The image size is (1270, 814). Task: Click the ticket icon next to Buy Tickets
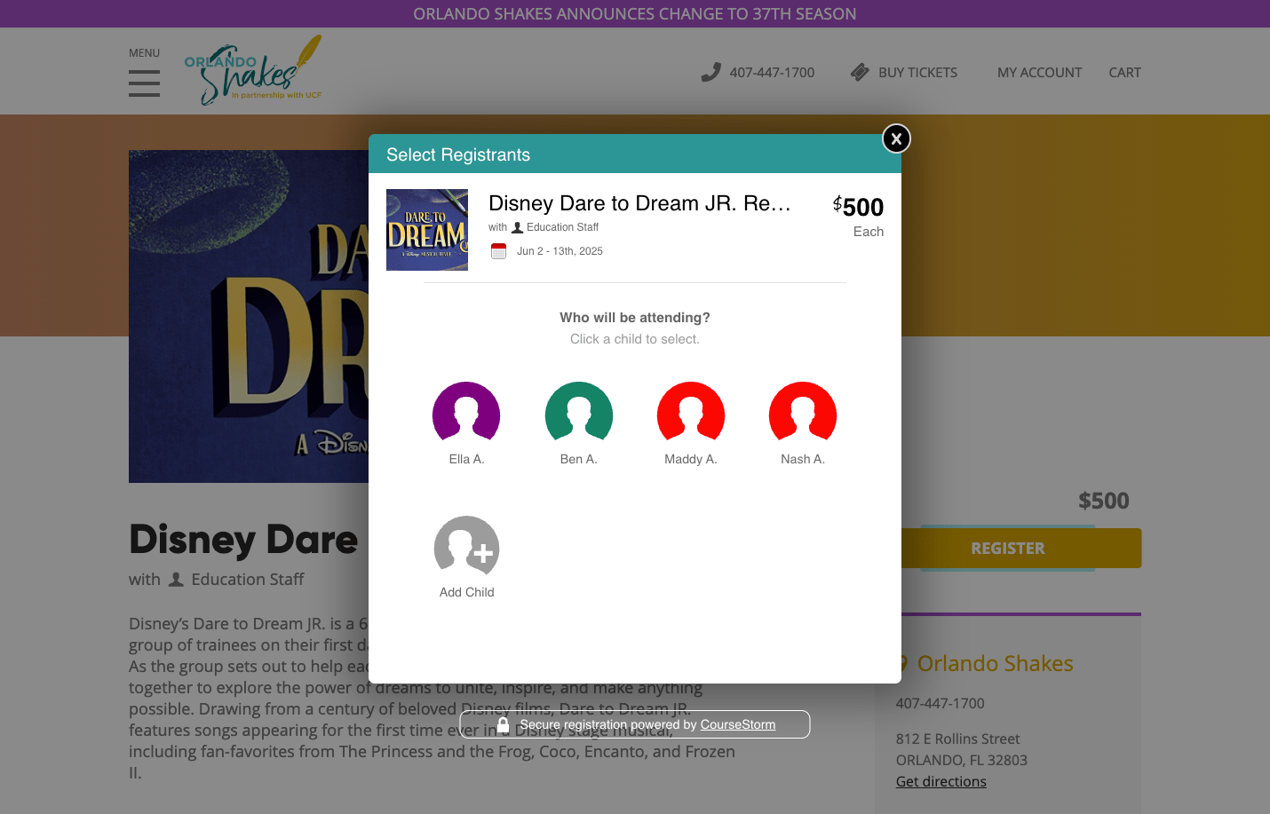[x=859, y=72]
